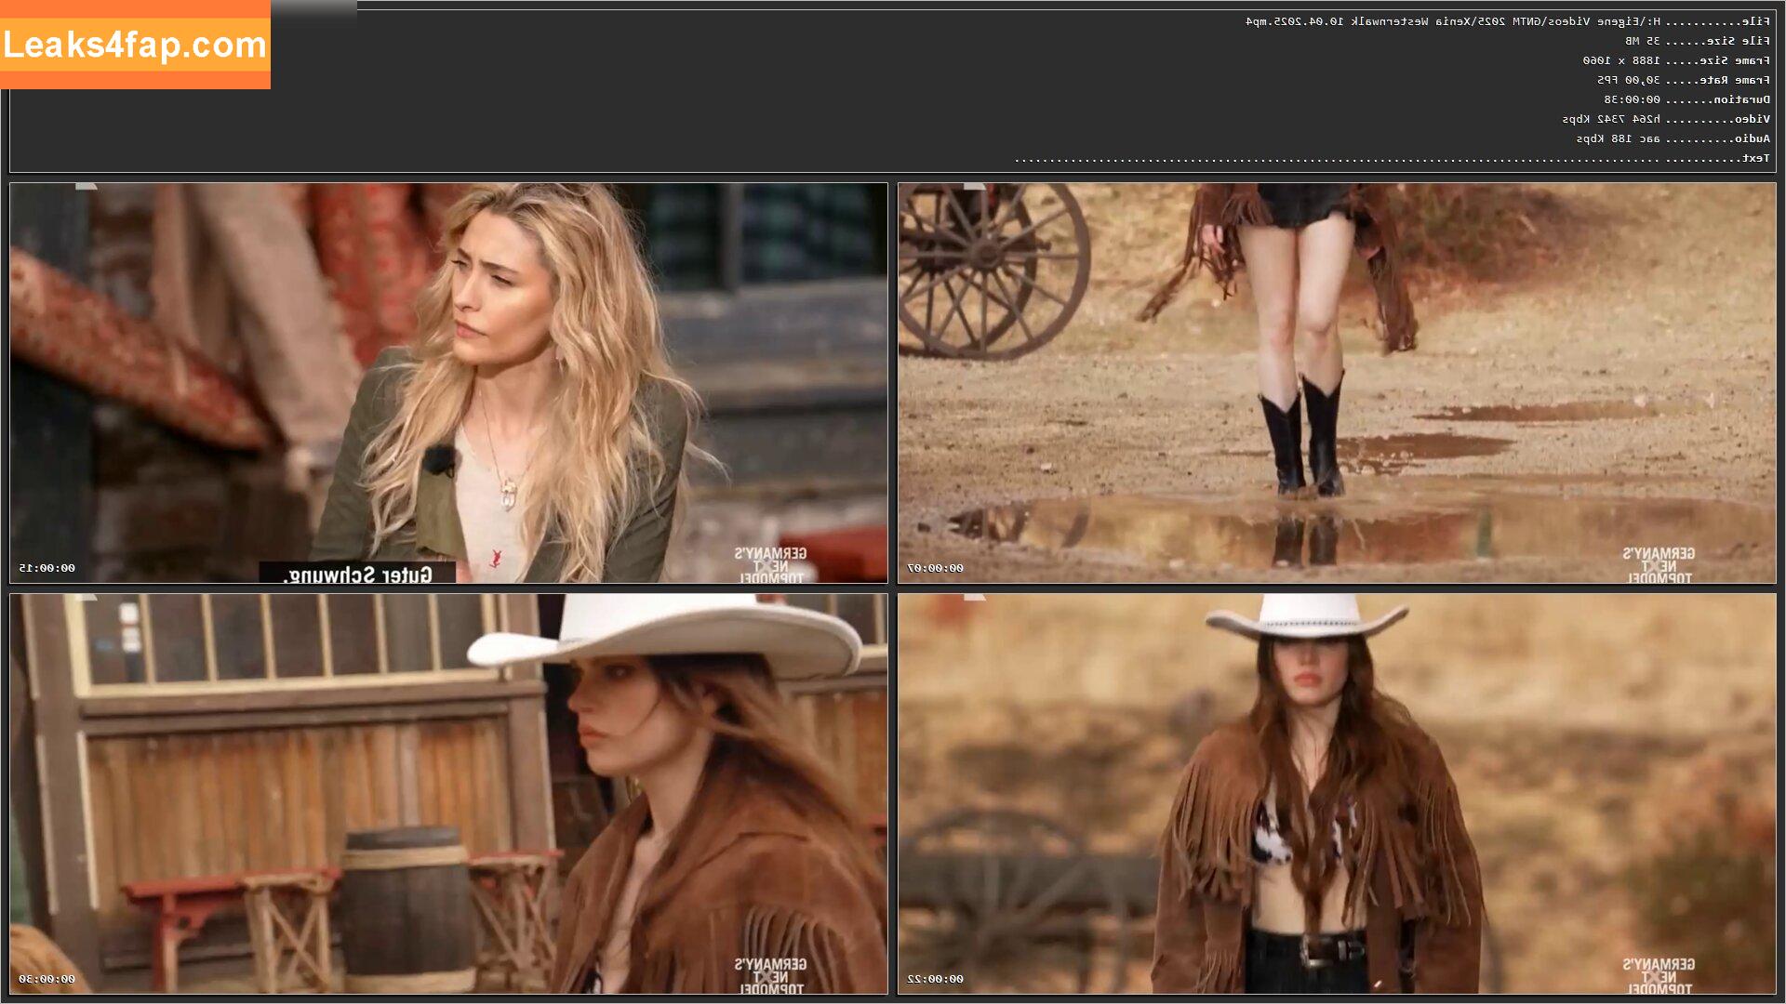Select the mirrored 'Text' dotted line in the header

1393,158
